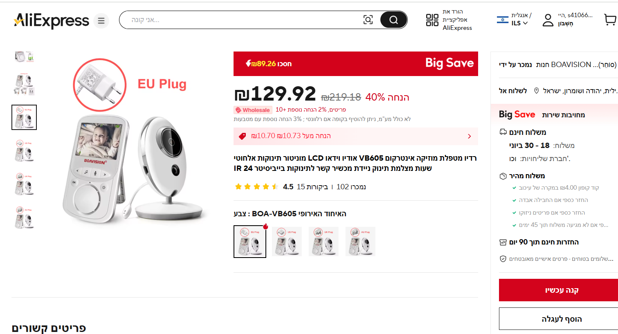The height and width of the screenshot is (334, 618).
Task: Expand the coupon discount offer chevron
Action: click(x=469, y=136)
